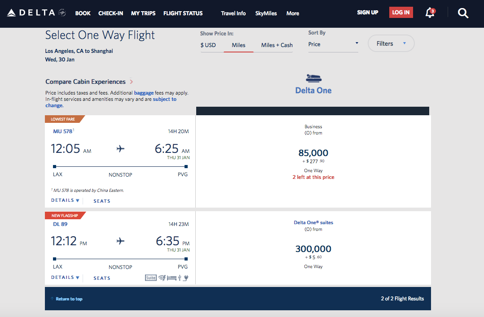Viewport: 484px width, 317px height.
Task: Click the Suite amenity icon for DL 89
Action: [x=151, y=278]
